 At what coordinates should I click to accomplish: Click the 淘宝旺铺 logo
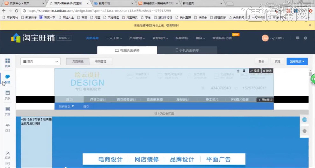click(x=33, y=38)
